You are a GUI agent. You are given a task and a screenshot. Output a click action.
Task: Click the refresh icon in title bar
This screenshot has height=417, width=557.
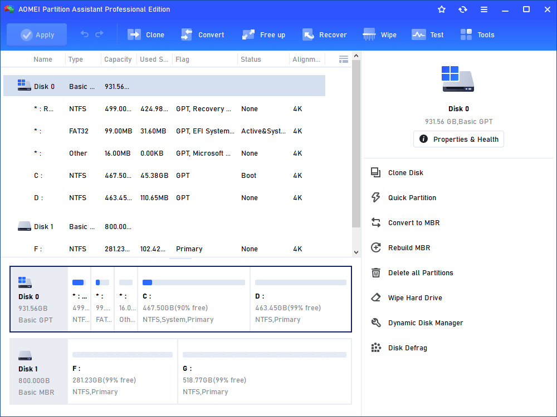[x=462, y=9]
